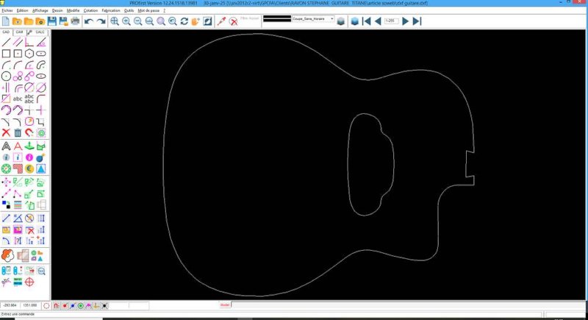Select the Hexagon polygon tool
Viewport: 588px width, 320px height.
(29, 54)
